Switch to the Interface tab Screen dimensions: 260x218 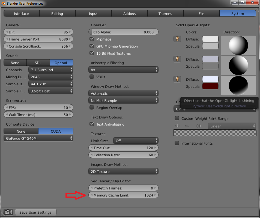point(21,14)
